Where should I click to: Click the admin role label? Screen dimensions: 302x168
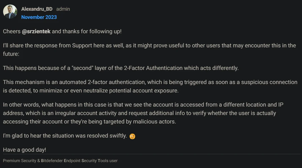63,9
